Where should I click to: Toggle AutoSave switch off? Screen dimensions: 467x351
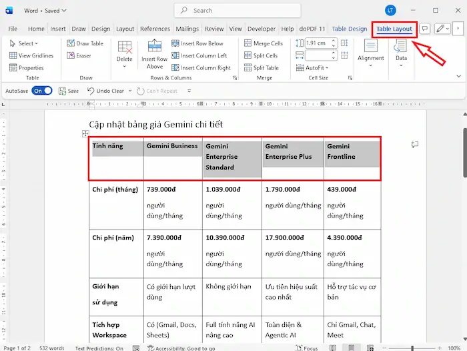(41, 91)
